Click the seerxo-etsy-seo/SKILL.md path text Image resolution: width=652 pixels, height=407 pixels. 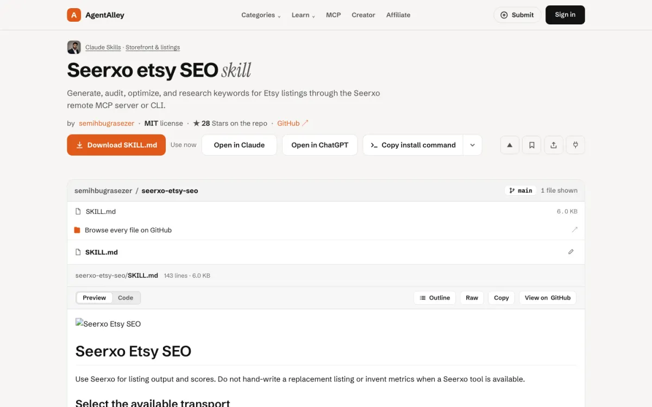[117, 276]
